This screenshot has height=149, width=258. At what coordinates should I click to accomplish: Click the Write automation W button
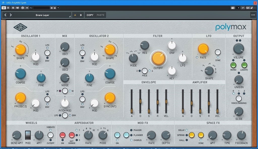[17, 8]
